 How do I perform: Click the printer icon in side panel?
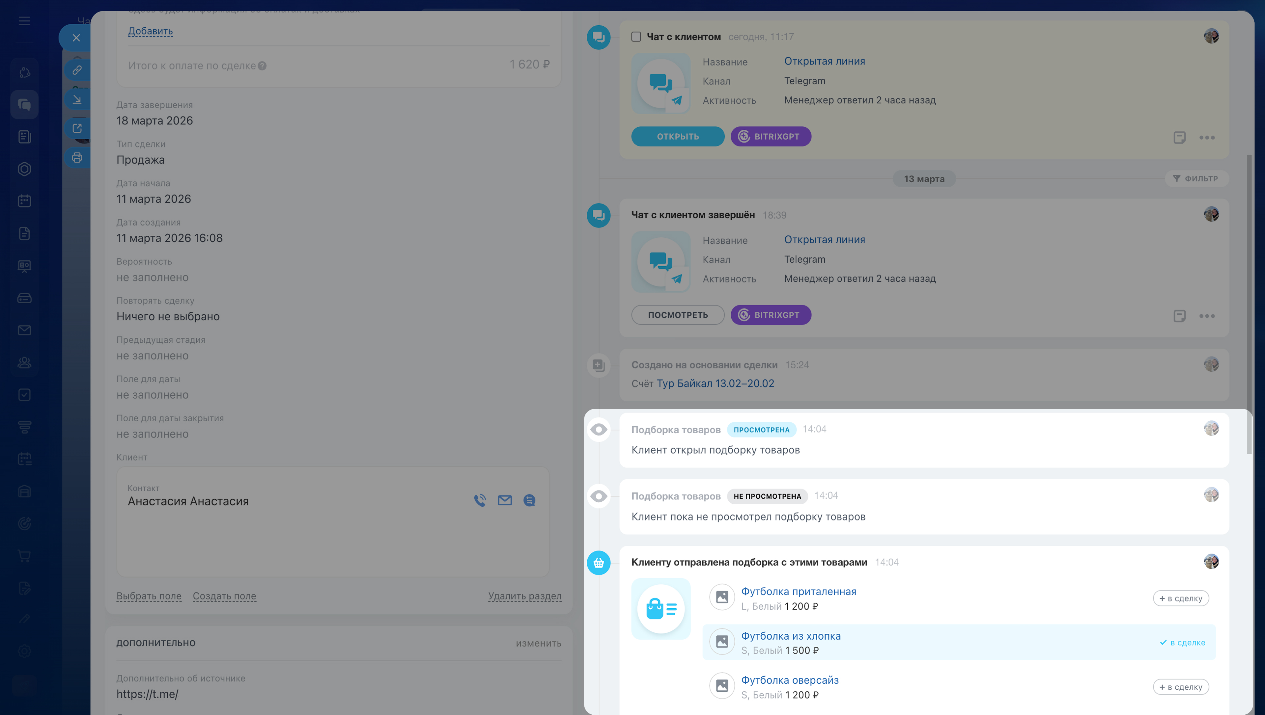[x=77, y=158]
